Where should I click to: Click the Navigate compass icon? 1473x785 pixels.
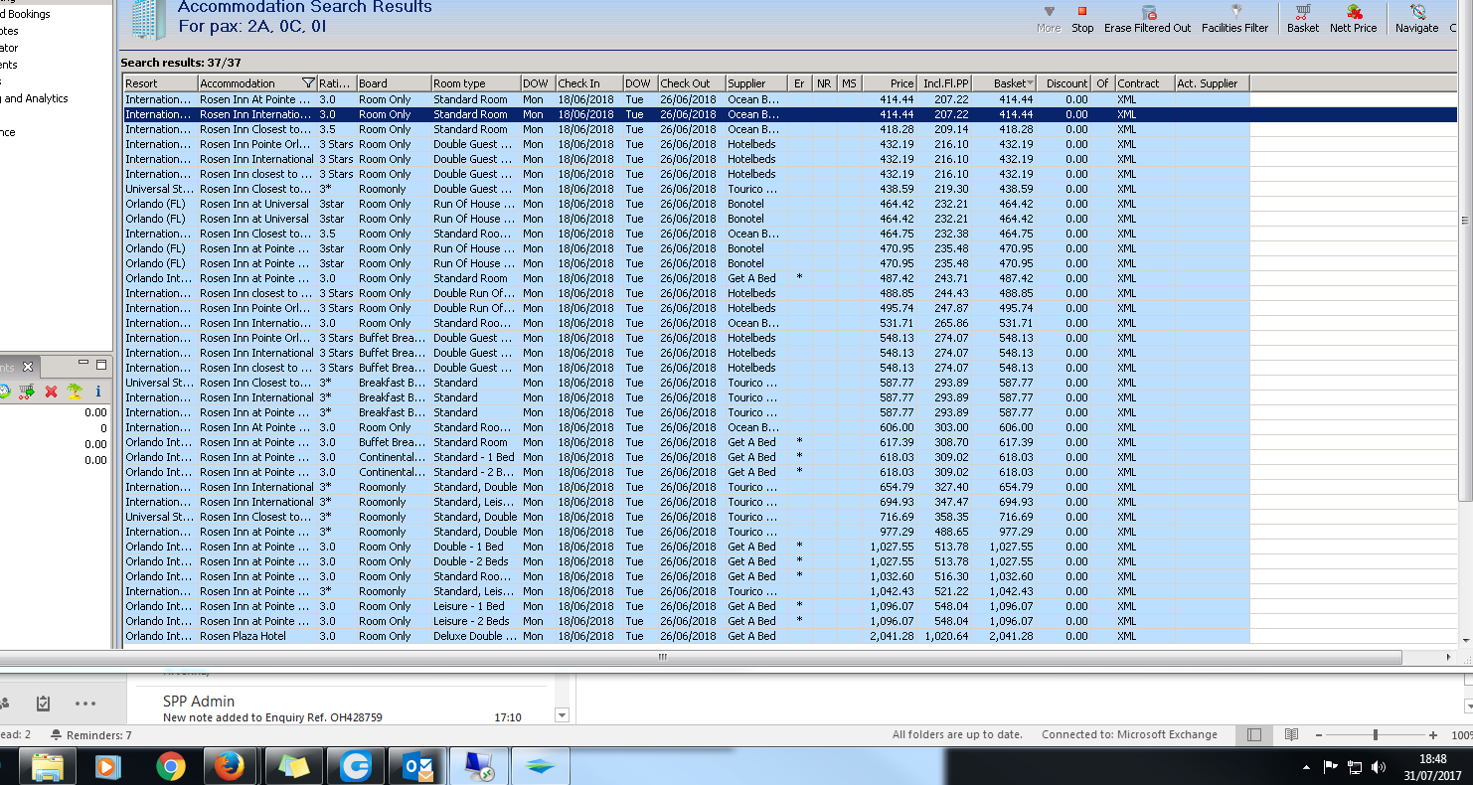tap(1417, 12)
